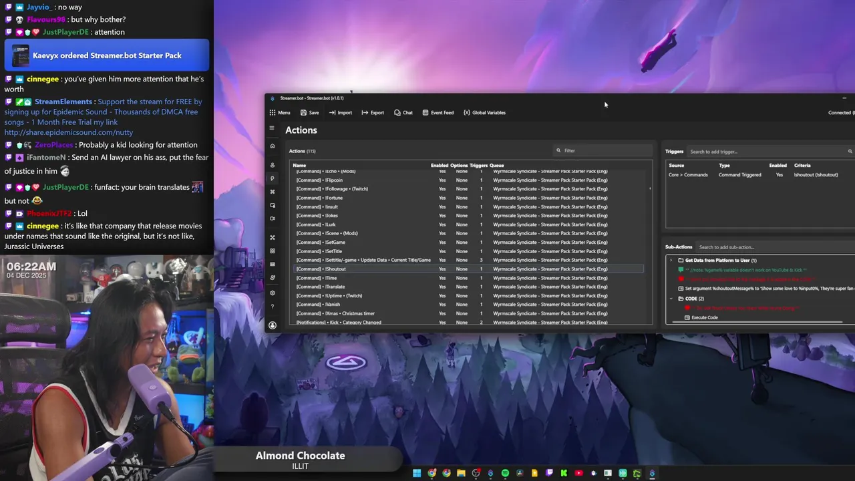This screenshot has width=855, height=481.
Task: Toggle the hamburger sidebar menu icon
Action: pyautogui.click(x=272, y=128)
